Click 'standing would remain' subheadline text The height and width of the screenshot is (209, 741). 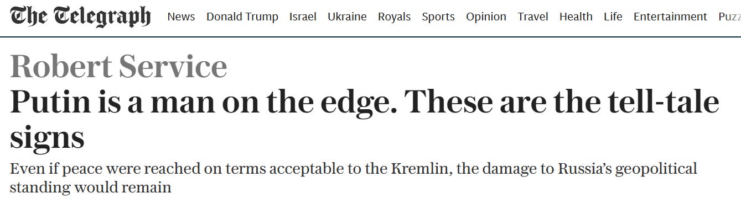[91, 187]
